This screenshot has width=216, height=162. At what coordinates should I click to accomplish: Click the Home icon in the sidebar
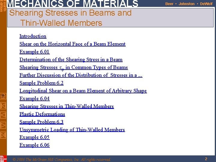[3, 96]
